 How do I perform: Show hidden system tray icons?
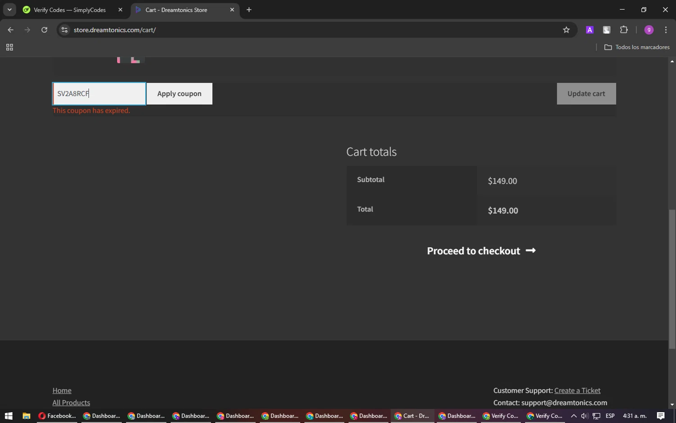coord(573,416)
